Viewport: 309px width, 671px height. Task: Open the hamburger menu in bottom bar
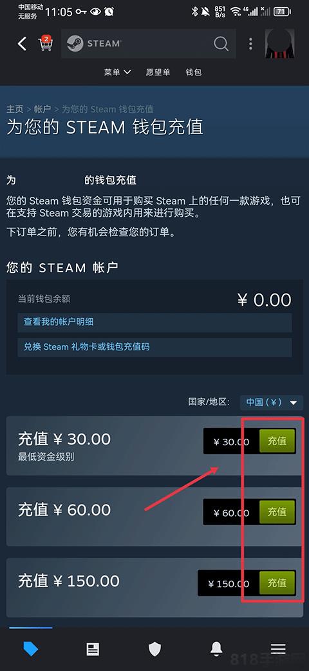tap(278, 649)
